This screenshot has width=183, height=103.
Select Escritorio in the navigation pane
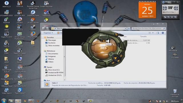click(52, 43)
